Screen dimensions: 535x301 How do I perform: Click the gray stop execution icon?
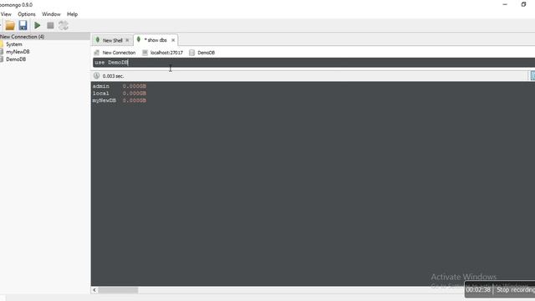tap(50, 26)
